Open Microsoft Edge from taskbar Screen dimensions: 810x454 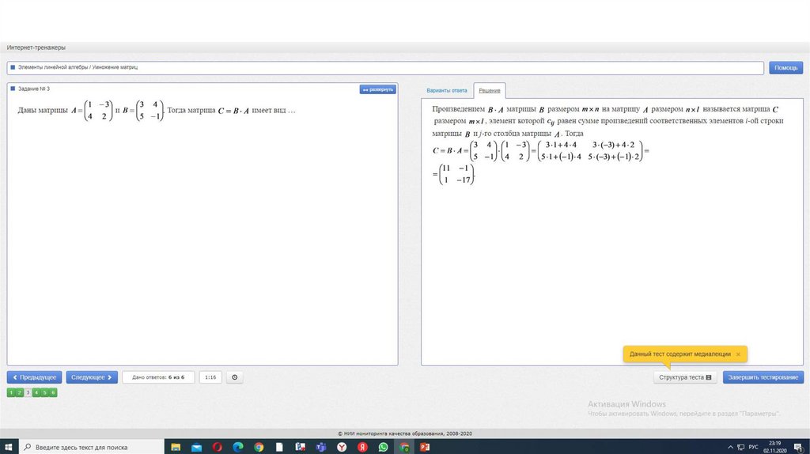(237, 447)
